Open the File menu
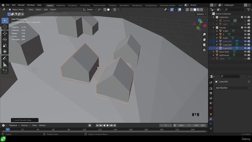 click(x=7, y=5)
